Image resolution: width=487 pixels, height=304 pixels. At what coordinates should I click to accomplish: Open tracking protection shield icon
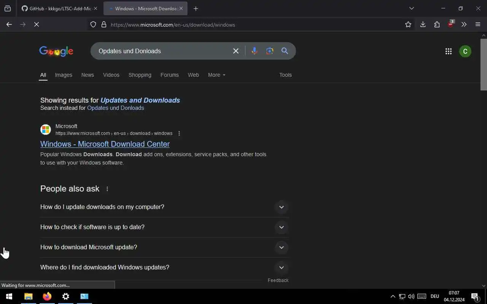93,25
